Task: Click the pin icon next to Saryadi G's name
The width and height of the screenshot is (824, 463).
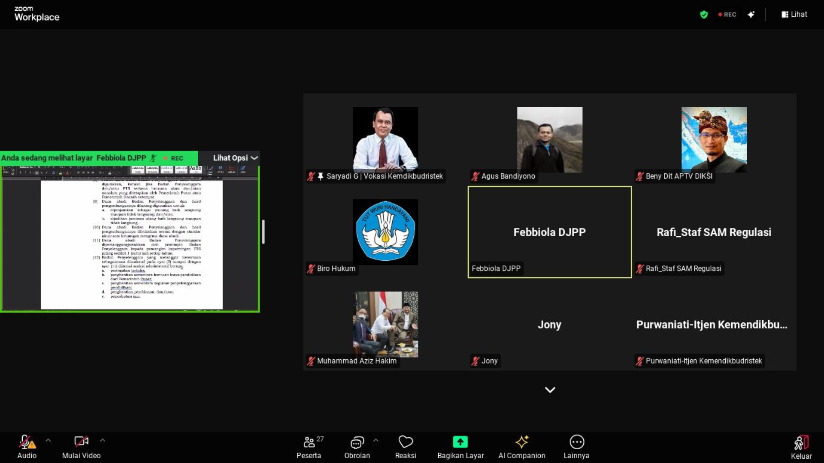Action: coord(321,176)
